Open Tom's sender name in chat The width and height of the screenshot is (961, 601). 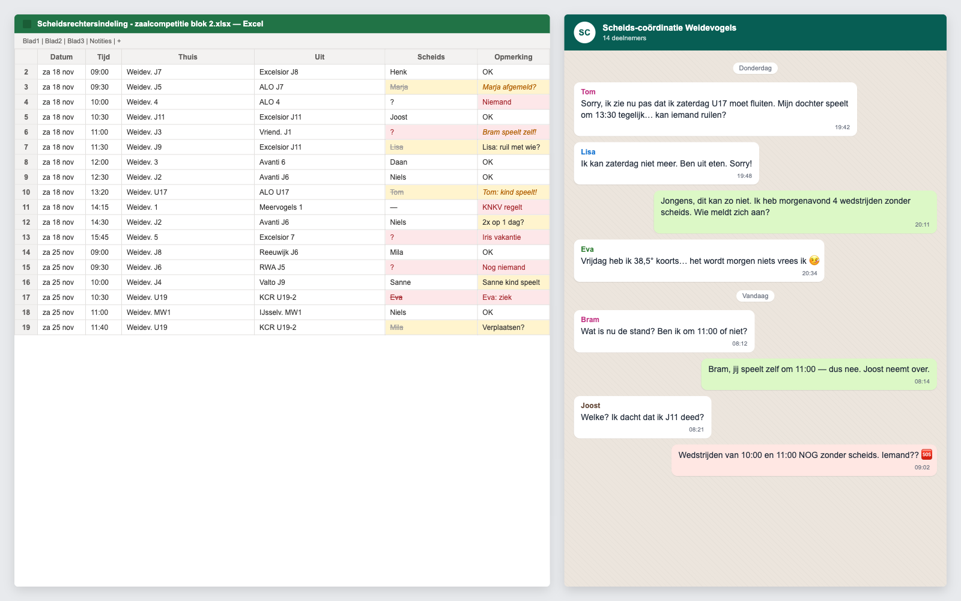(x=588, y=92)
